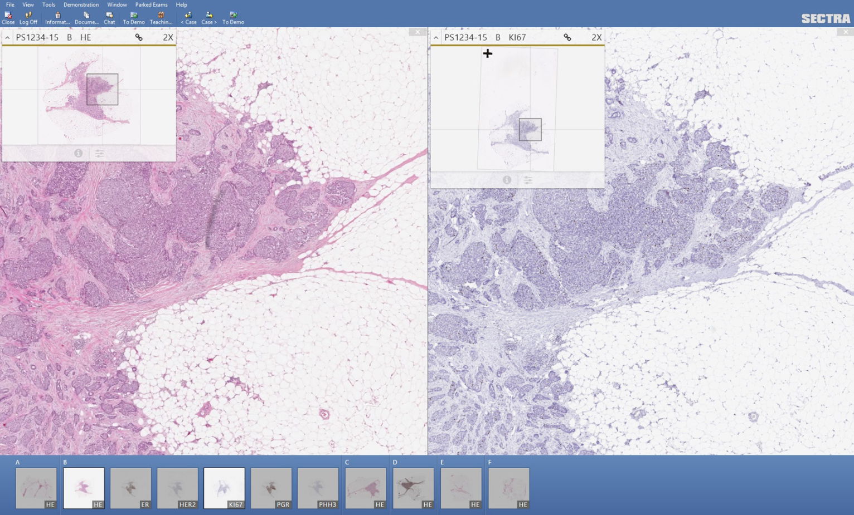Click the rightmost To Demo icon
Viewport: 854px width, 515px height.
(x=232, y=17)
